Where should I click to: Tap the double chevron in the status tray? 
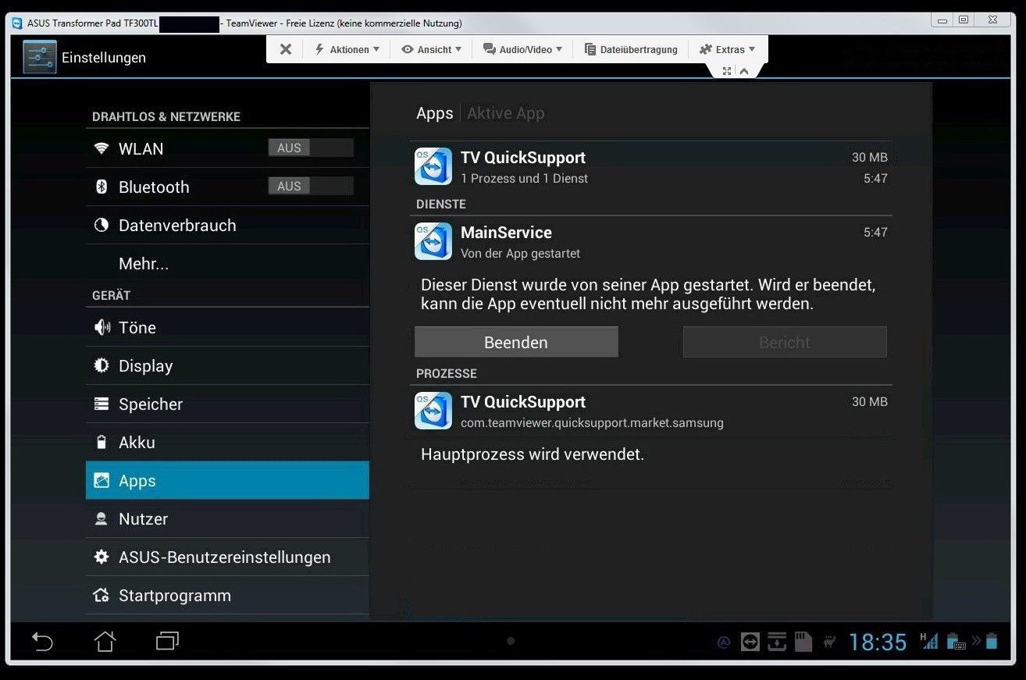coord(976,641)
